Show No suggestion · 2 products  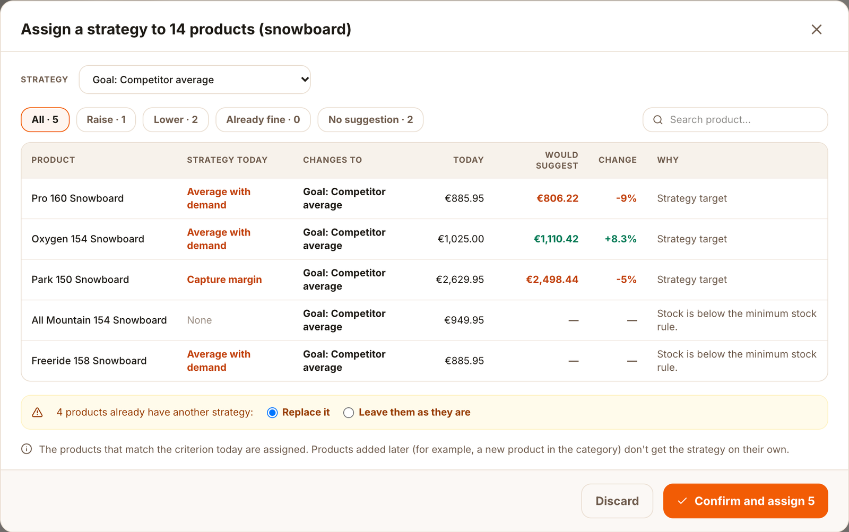[370, 120]
